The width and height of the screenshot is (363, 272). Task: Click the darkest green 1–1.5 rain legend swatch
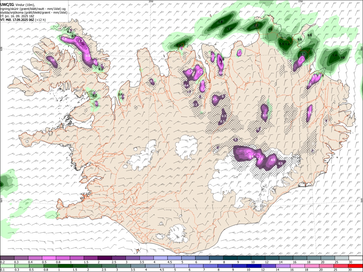(65, 266)
